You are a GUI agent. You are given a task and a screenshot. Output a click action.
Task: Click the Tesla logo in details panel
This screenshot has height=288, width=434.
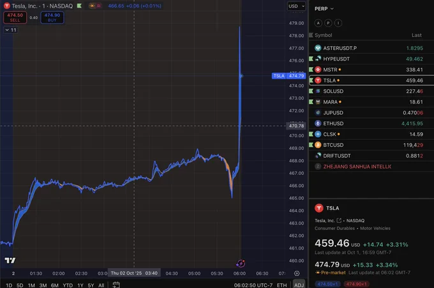[x=319, y=208]
